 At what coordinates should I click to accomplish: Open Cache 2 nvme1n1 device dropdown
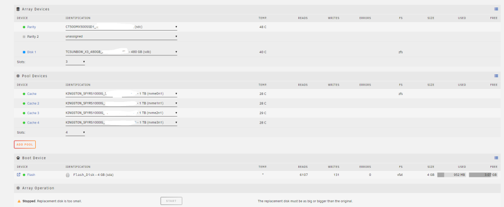[121, 103]
